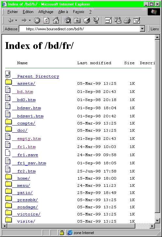This screenshot has width=162, height=237.
Task: Expand the address bar URL dropdown
Action: (x=142, y=29)
